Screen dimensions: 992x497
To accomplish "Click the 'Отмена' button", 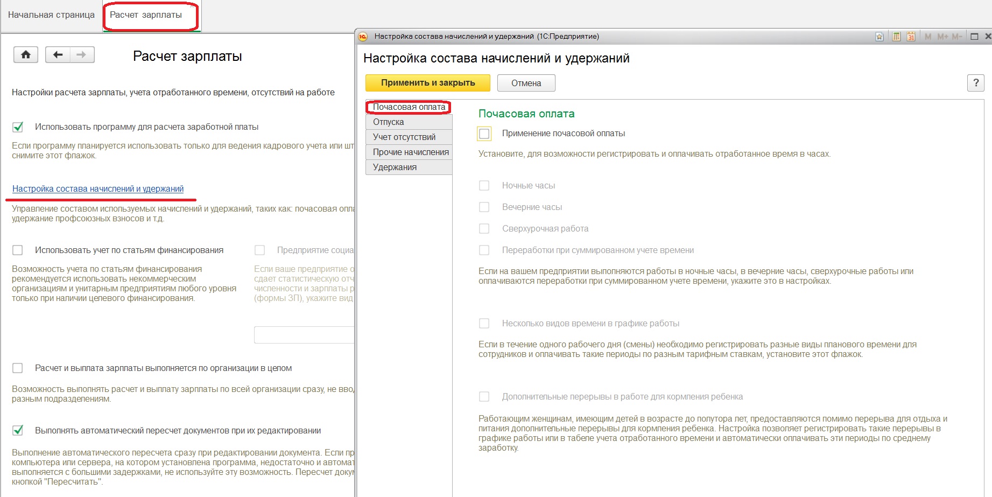I will point(526,83).
